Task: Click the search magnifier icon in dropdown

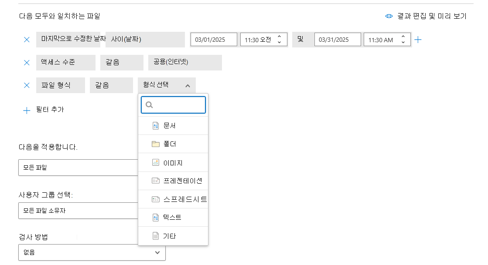Action: pos(149,105)
